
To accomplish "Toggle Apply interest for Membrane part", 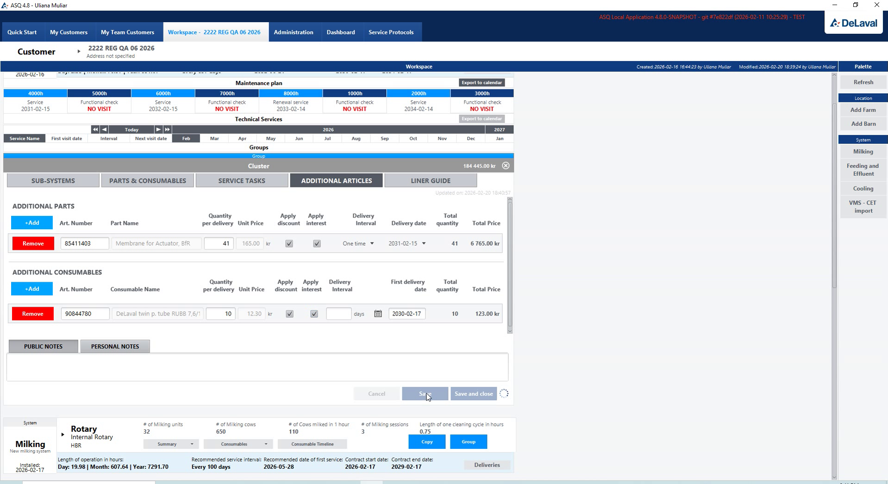I will point(317,243).
